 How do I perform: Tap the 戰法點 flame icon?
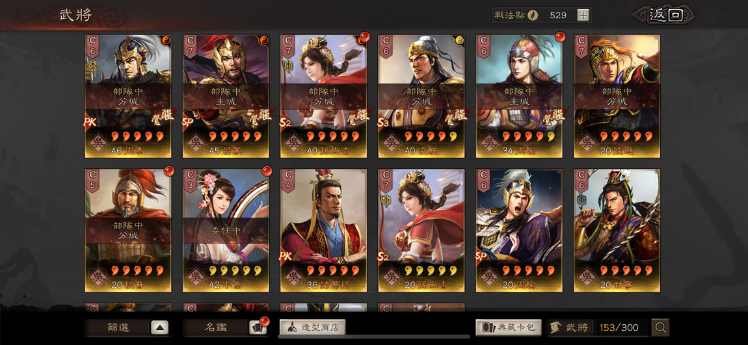point(533,15)
